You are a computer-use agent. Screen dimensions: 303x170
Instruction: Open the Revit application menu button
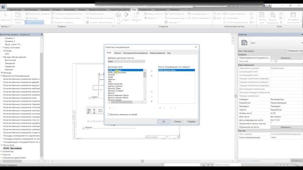point(3,7)
